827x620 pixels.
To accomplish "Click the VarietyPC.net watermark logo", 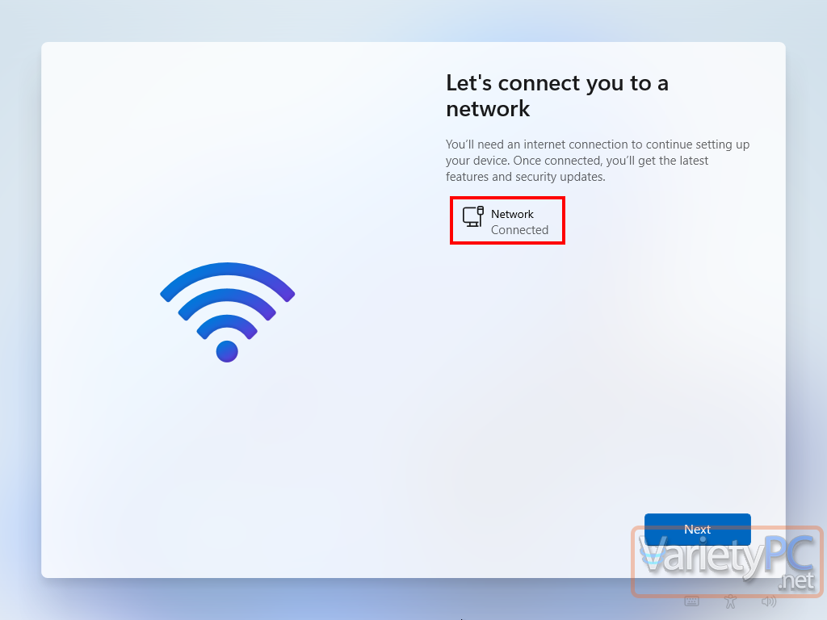I will click(728, 562).
